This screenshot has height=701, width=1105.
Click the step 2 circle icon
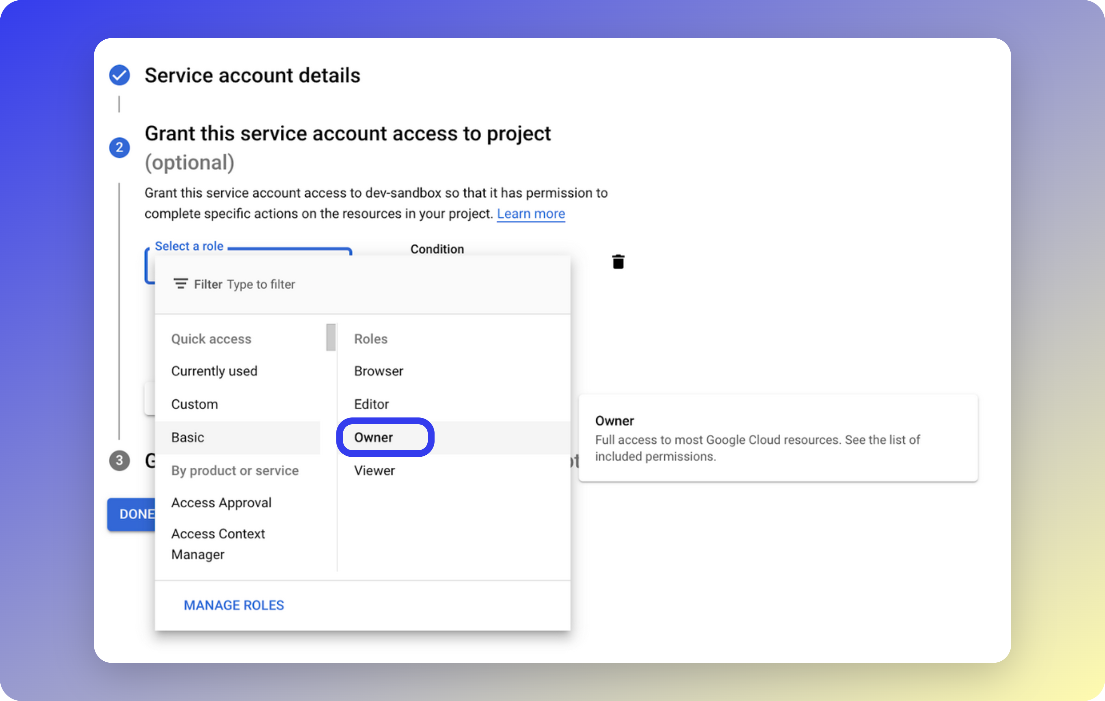coord(119,148)
